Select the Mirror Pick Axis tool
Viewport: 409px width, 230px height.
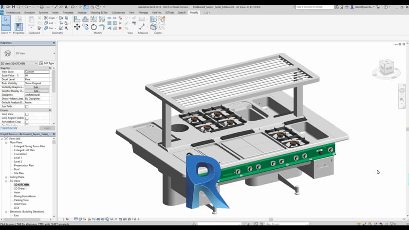tap(93, 19)
